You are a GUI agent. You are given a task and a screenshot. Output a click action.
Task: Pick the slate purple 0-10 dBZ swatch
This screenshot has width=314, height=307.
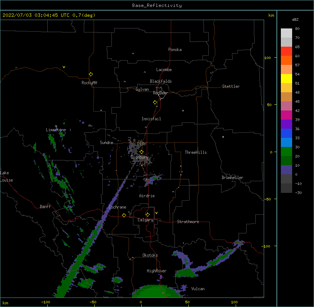click(x=286, y=170)
